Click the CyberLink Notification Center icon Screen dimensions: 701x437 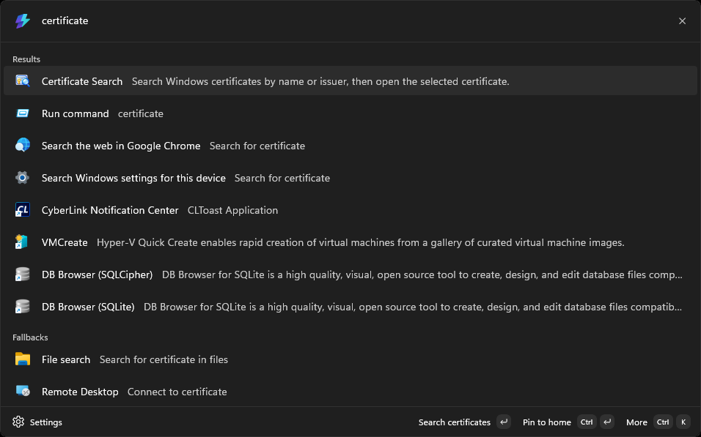tap(22, 210)
